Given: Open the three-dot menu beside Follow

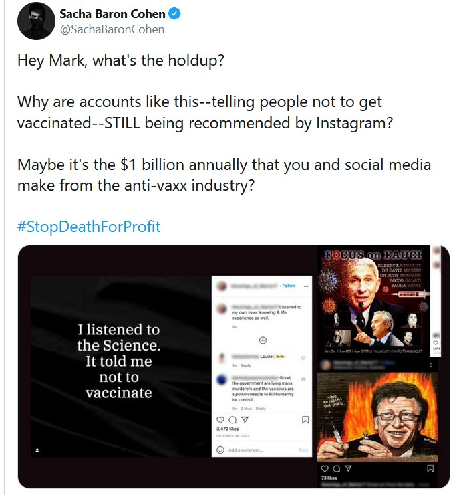Looking at the screenshot, I should click(x=305, y=285).
